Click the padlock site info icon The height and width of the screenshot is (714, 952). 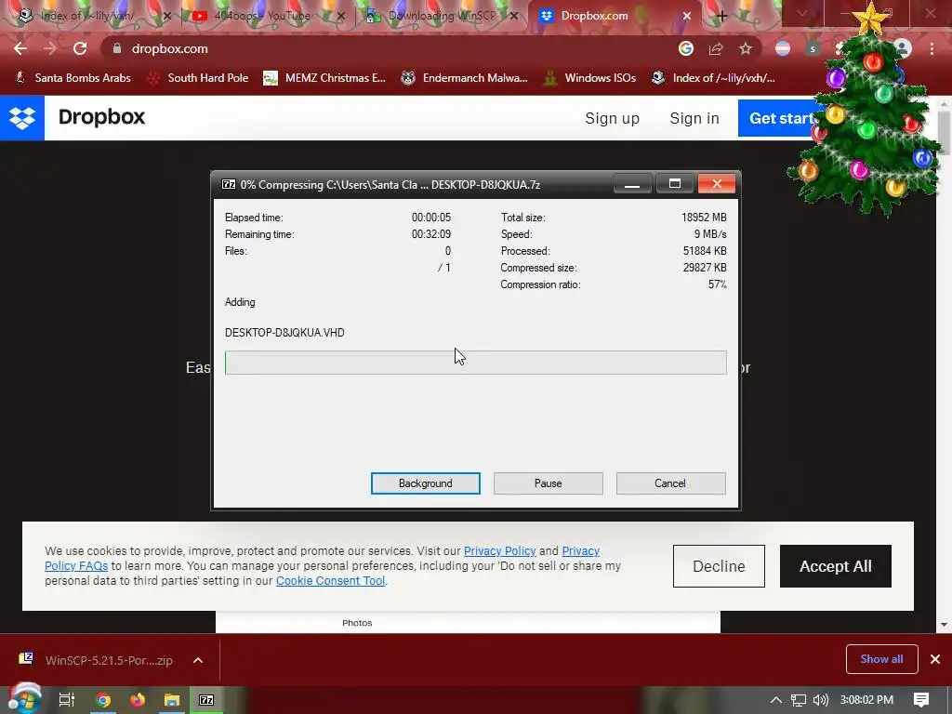click(x=117, y=48)
